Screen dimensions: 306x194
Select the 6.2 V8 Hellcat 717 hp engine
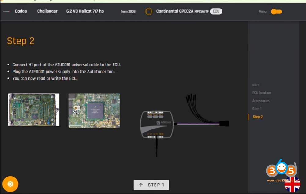click(85, 11)
